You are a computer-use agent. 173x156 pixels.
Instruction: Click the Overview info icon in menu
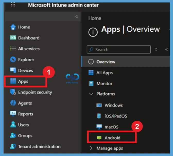click(91, 62)
